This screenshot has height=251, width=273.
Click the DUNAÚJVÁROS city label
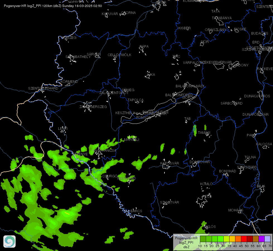[x=257, y=96]
